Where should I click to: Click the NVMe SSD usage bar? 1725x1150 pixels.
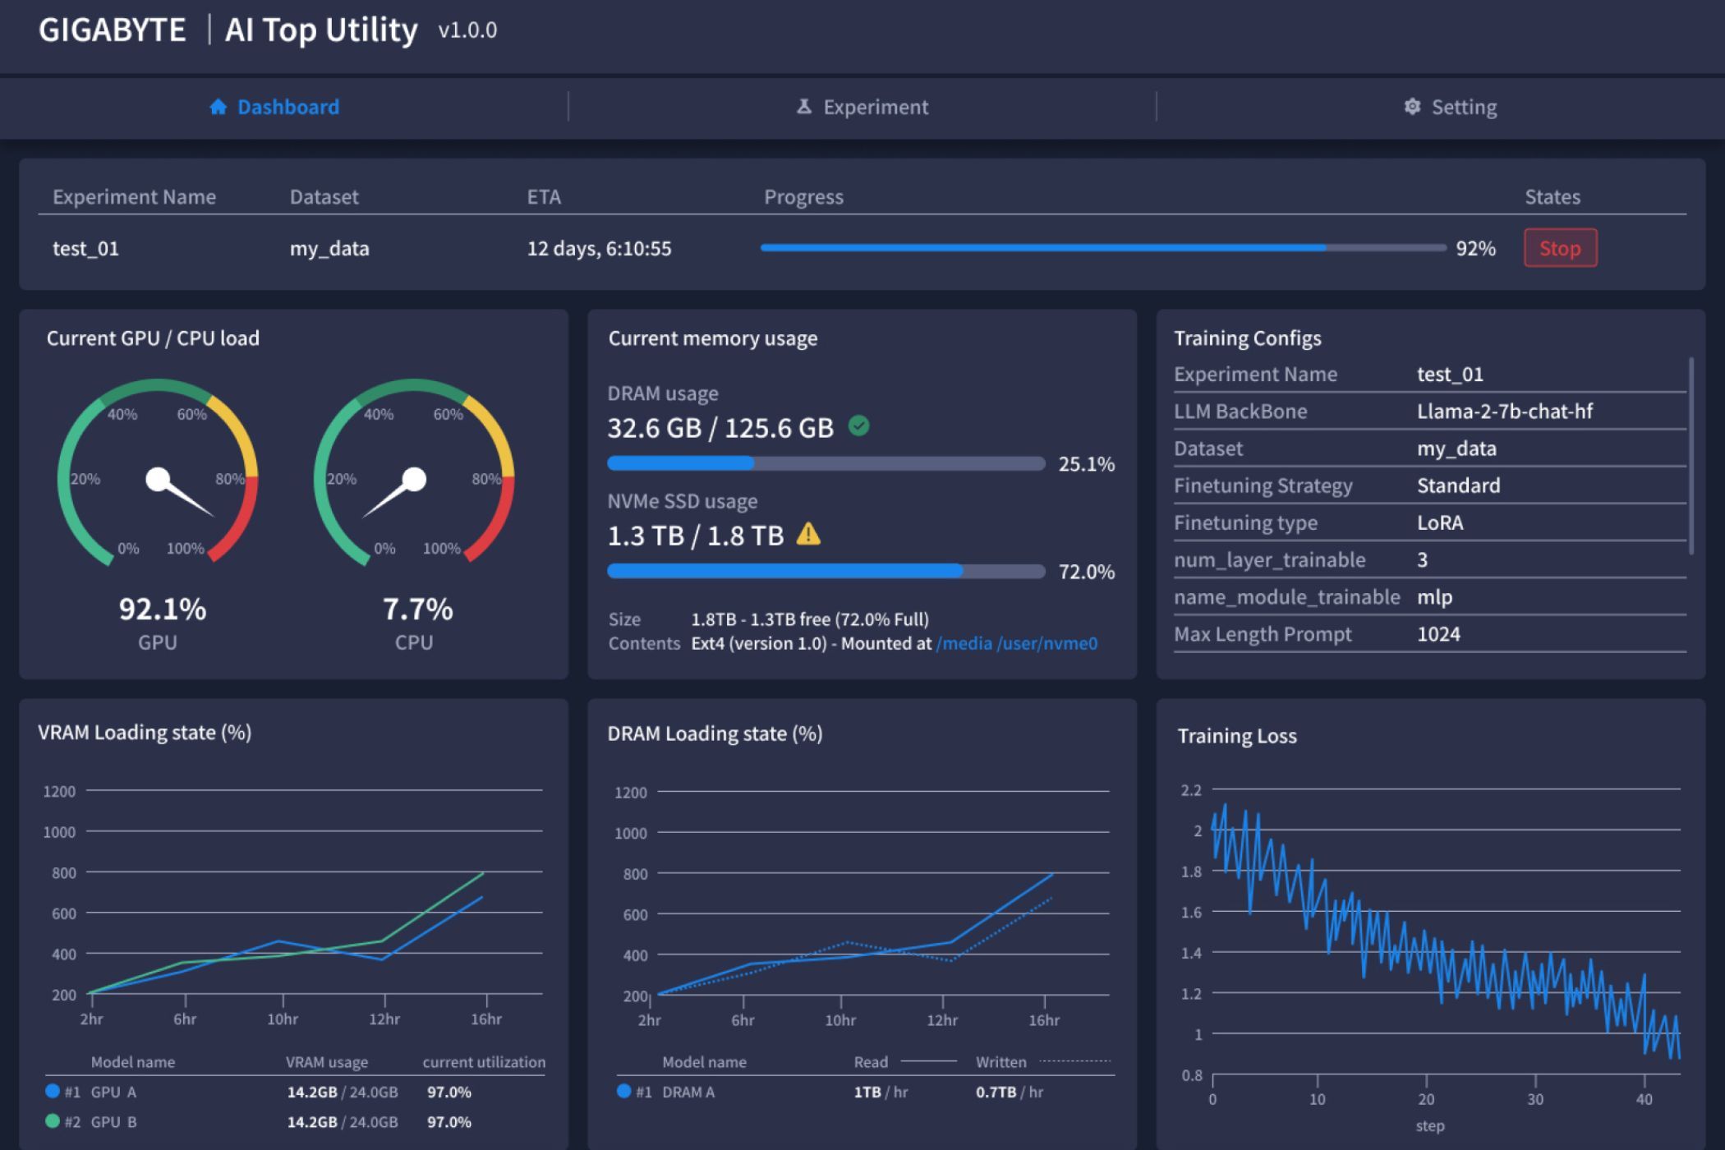pos(826,571)
